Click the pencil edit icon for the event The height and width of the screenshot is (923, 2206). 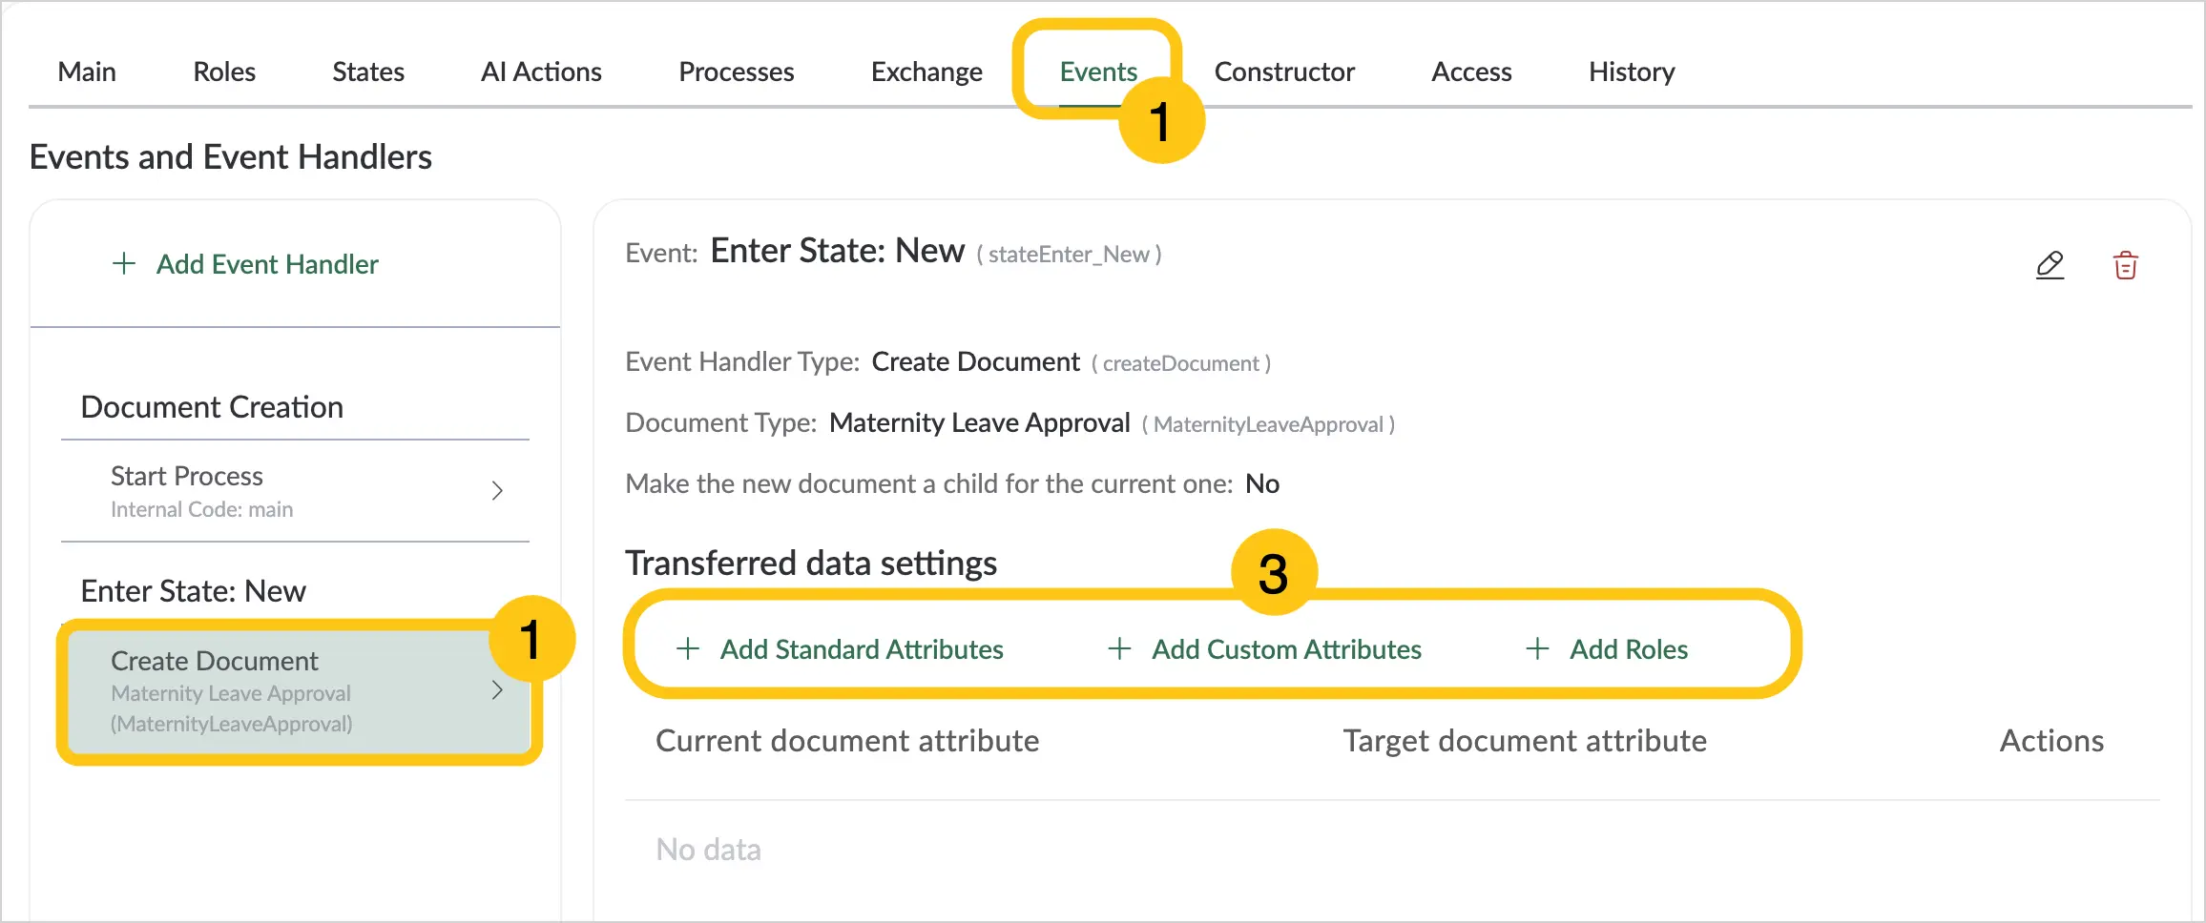pyautogui.click(x=2050, y=265)
